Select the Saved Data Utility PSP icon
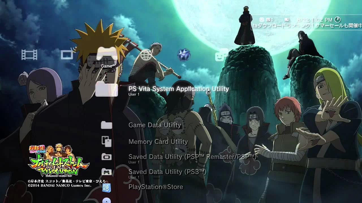The width and height of the screenshot is (362, 203). (x=107, y=157)
